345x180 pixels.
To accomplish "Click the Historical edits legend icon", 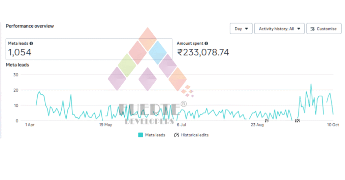I will [x=177, y=135].
